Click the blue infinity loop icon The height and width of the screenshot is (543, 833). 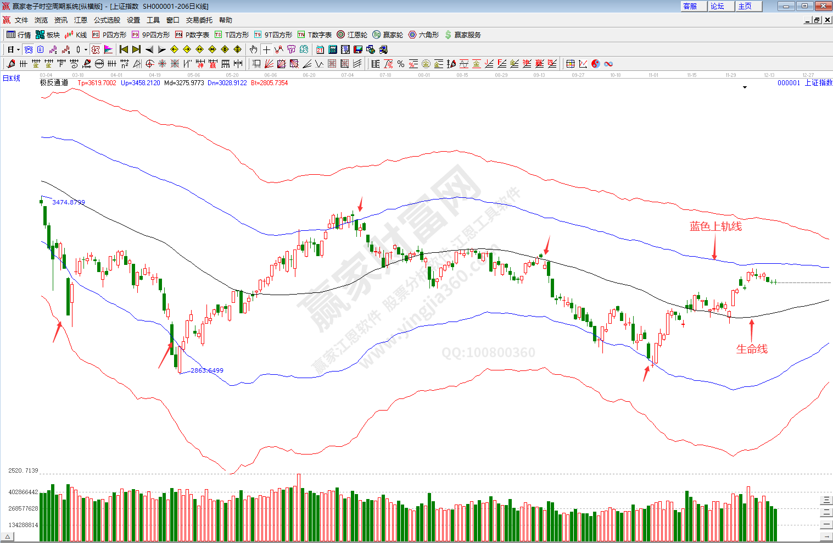[608, 64]
